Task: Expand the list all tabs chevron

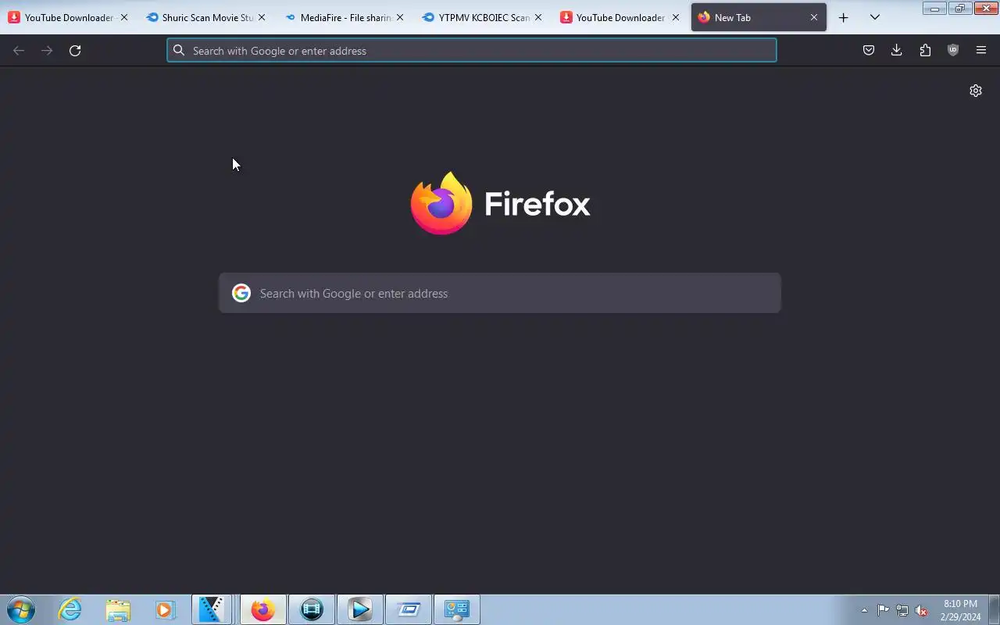Action: 875,17
